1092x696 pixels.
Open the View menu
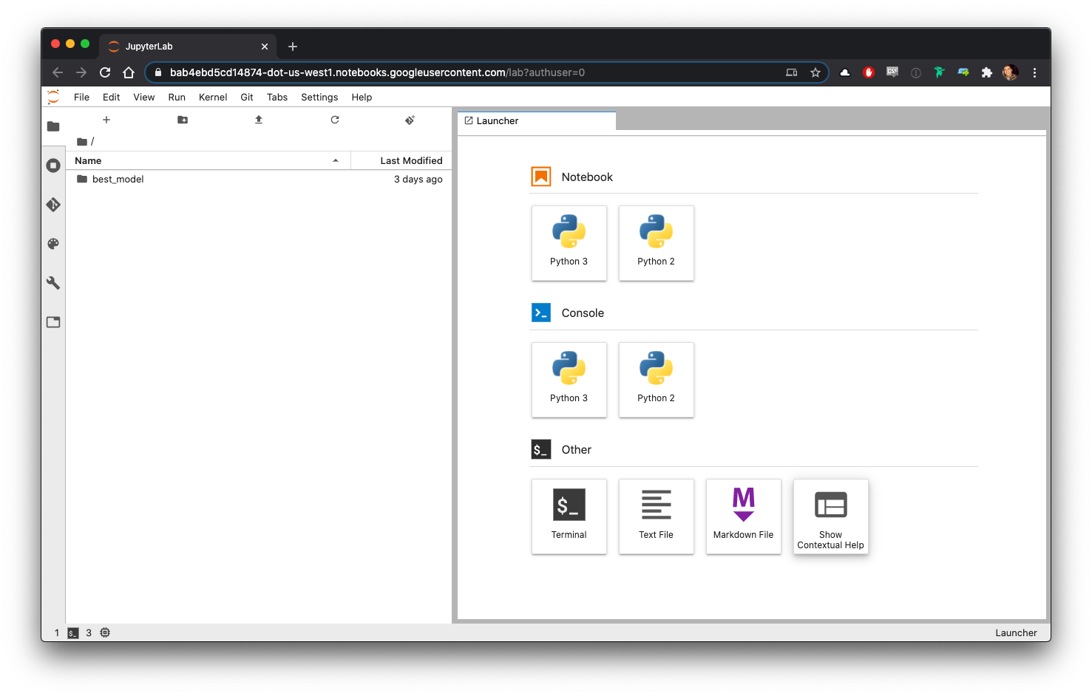[144, 97]
